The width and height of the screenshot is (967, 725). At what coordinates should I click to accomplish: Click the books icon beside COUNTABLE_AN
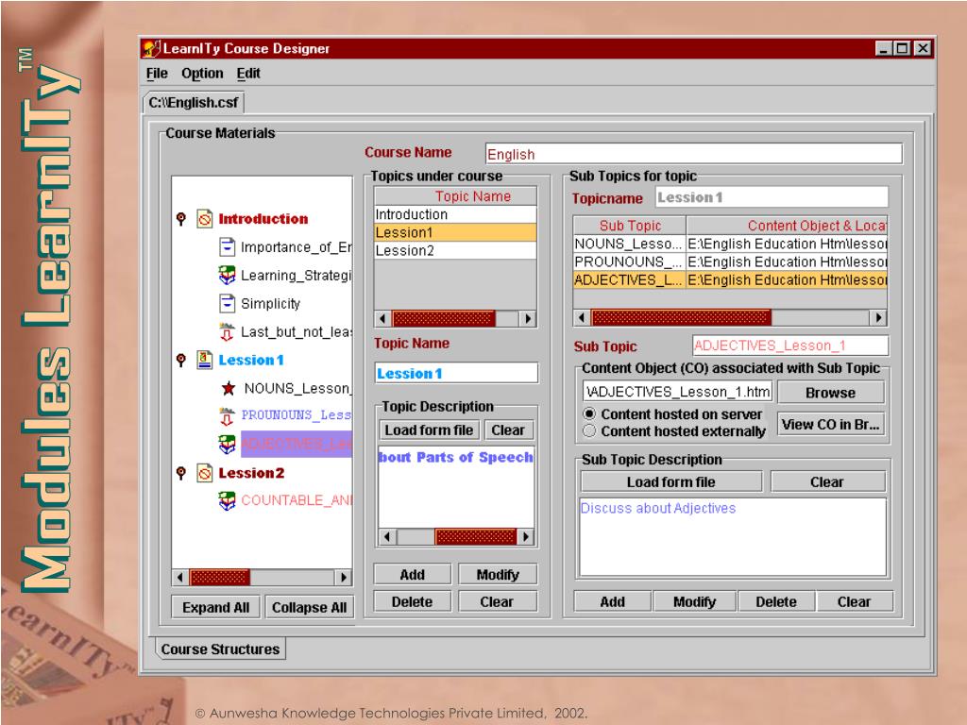coord(227,500)
